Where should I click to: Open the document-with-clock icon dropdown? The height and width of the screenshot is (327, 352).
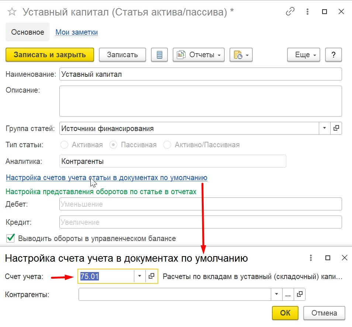[241, 55]
